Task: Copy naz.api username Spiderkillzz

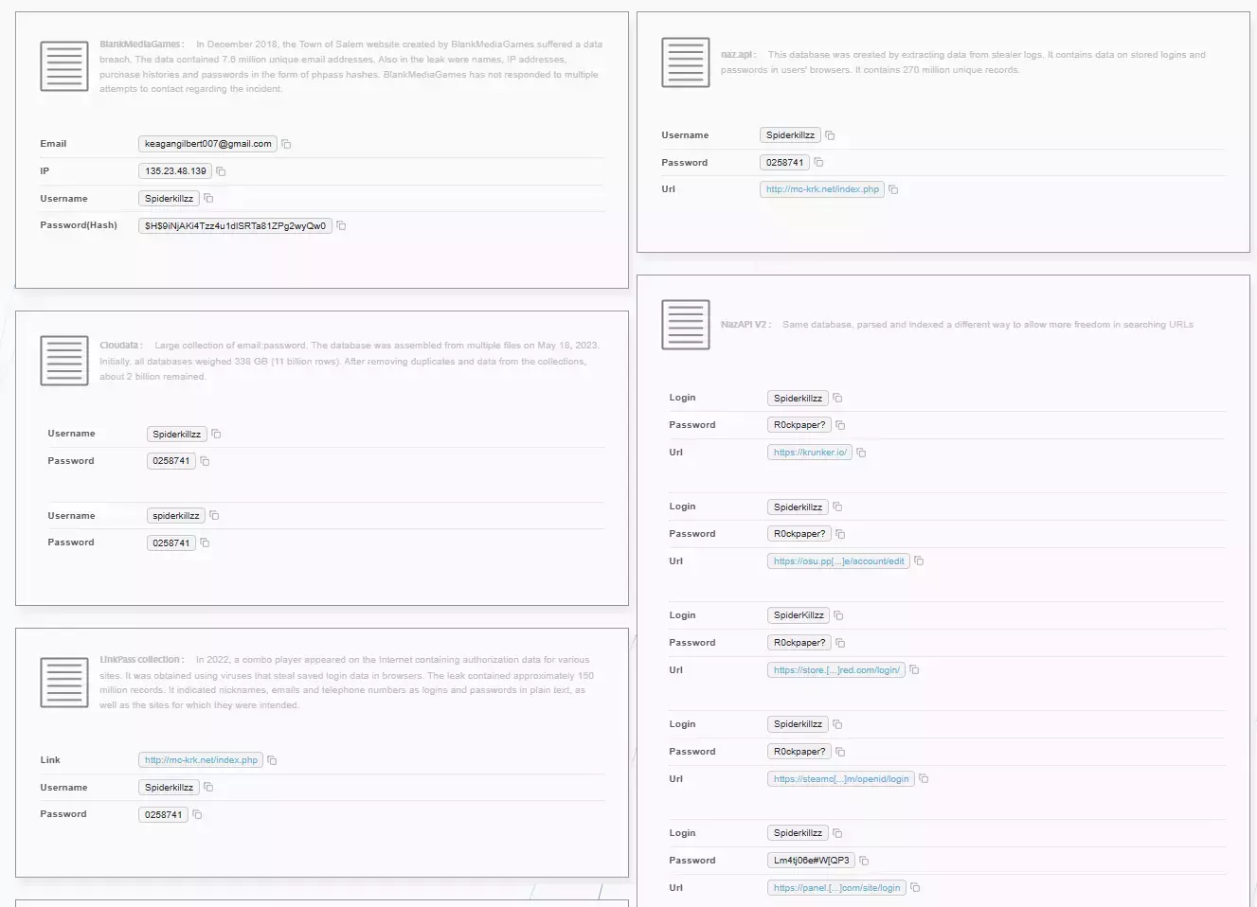Action: click(830, 136)
